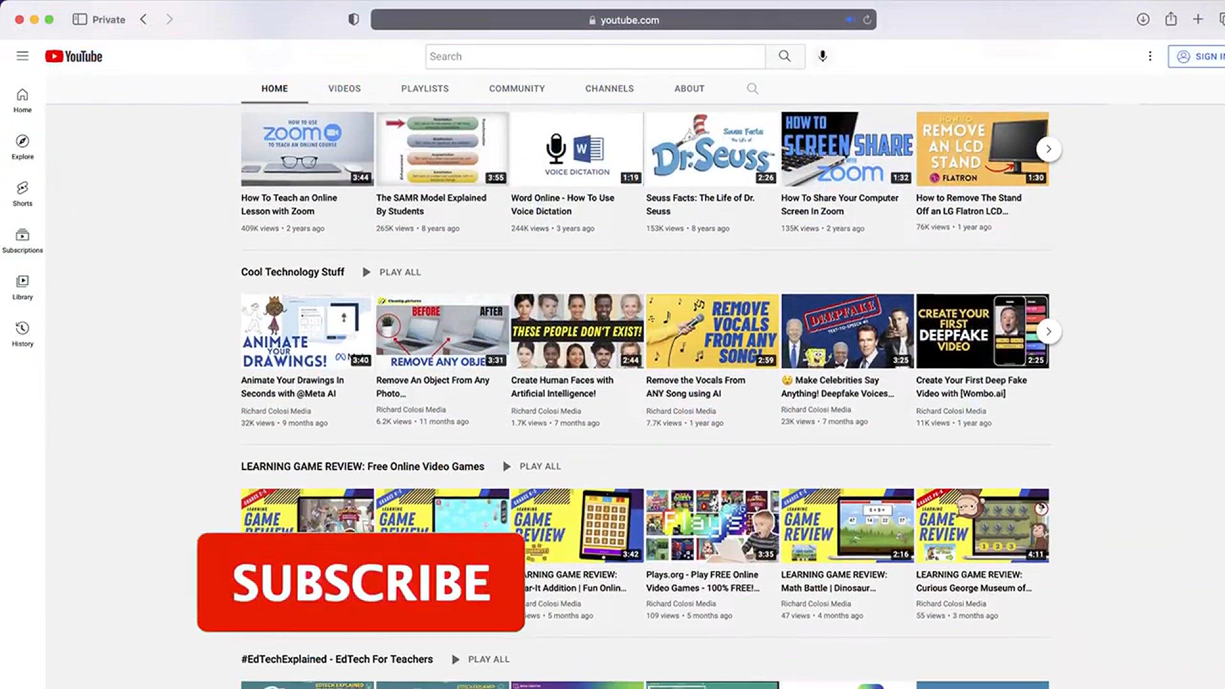This screenshot has height=689, width=1225.
Task: Show Safari downloads
Action: point(1143,20)
